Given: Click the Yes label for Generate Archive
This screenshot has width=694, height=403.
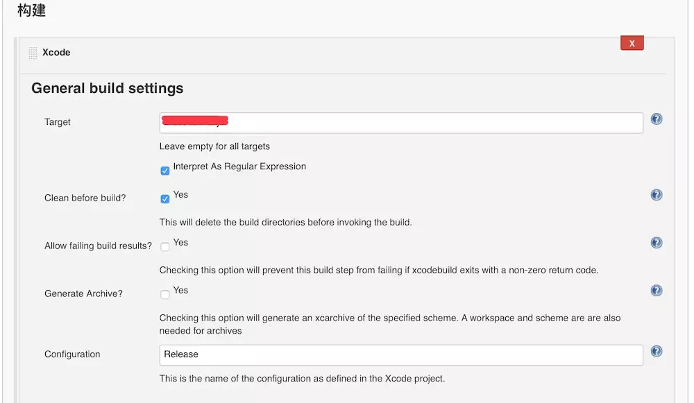Looking at the screenshot, I should click(180, 290).
